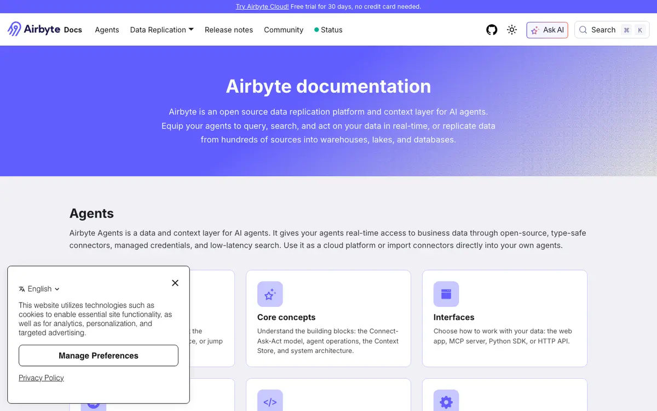Screen dimensions: 657x411
Task: Open the English language dropdown
Action: (x=39, y=289)
